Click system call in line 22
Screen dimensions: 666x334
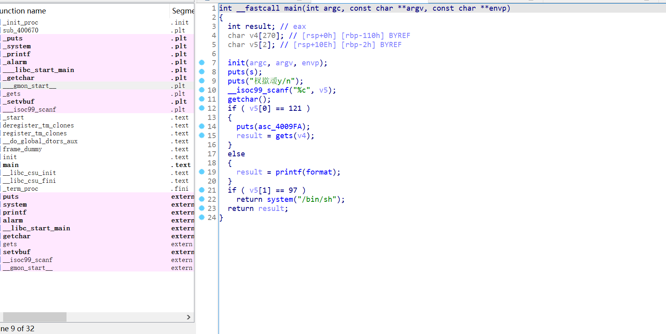coord(280,199)
